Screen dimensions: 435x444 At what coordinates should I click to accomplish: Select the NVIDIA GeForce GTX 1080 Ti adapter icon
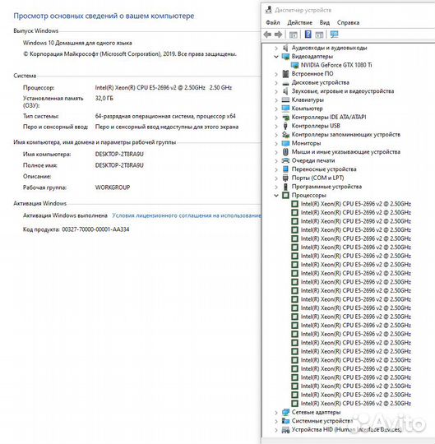(x=295, y=65)
